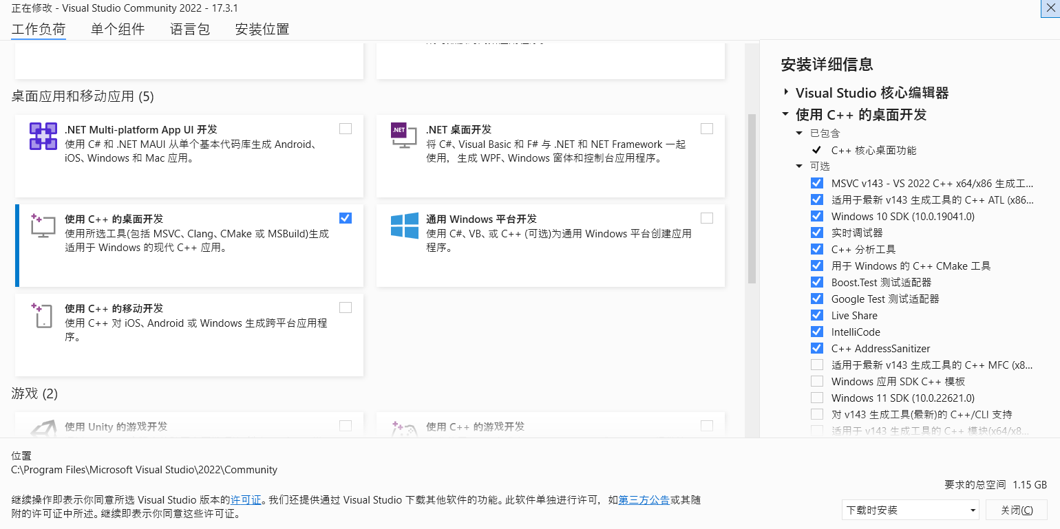Viewport: 1060px width, 529px height.
Task: Close the installer window with X
Action: (x=1051, y=8)
